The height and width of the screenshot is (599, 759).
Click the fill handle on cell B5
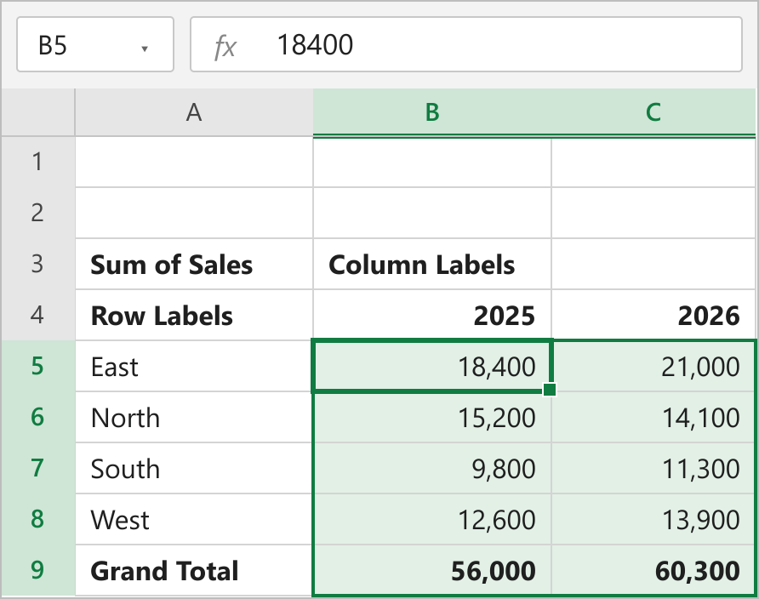pos(550,390)
